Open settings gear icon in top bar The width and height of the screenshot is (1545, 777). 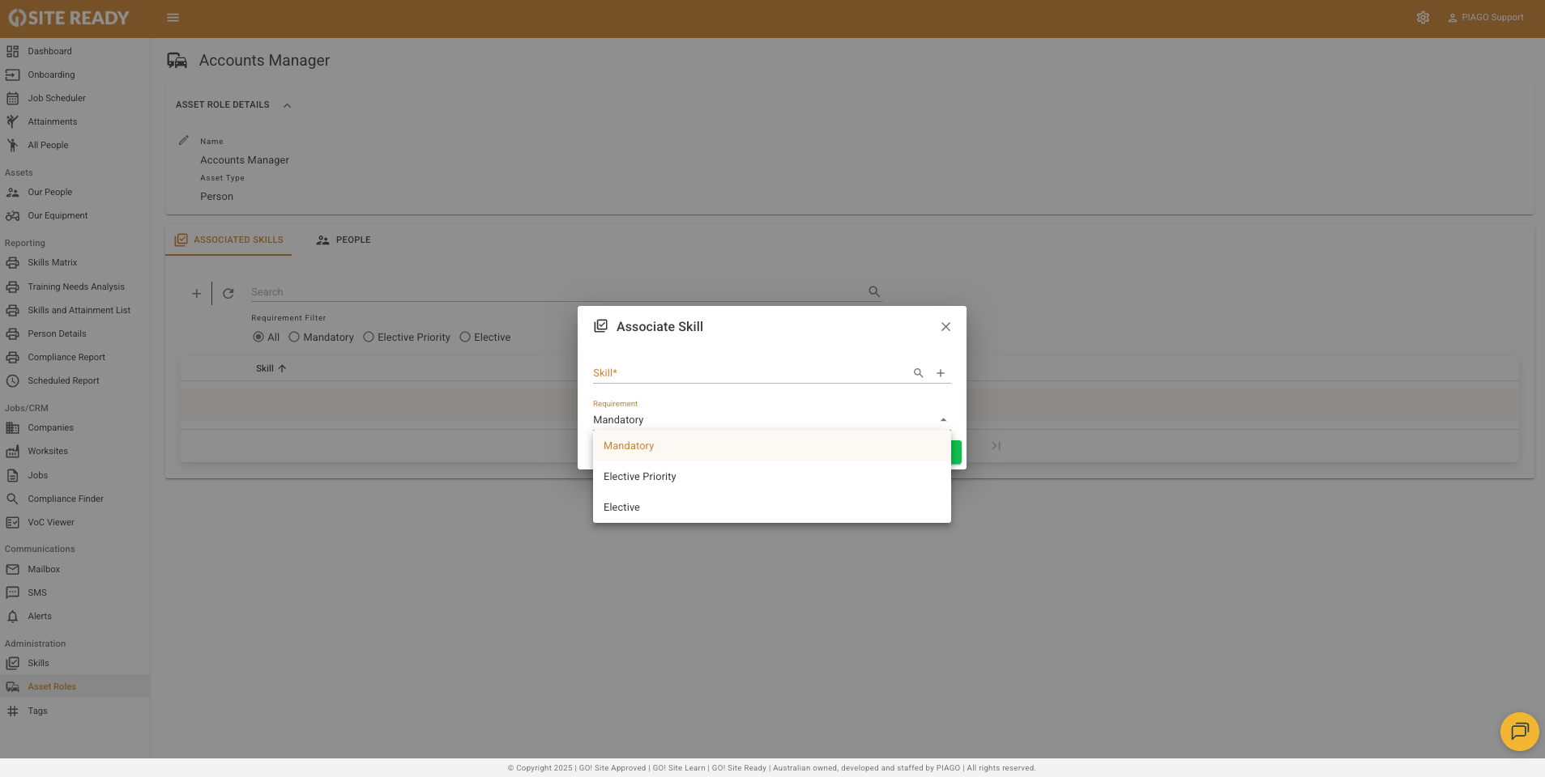[x=1423, y=18]
